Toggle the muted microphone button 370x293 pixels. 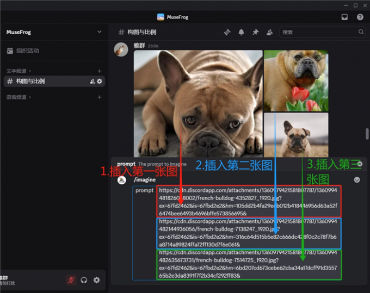[71, 280]
